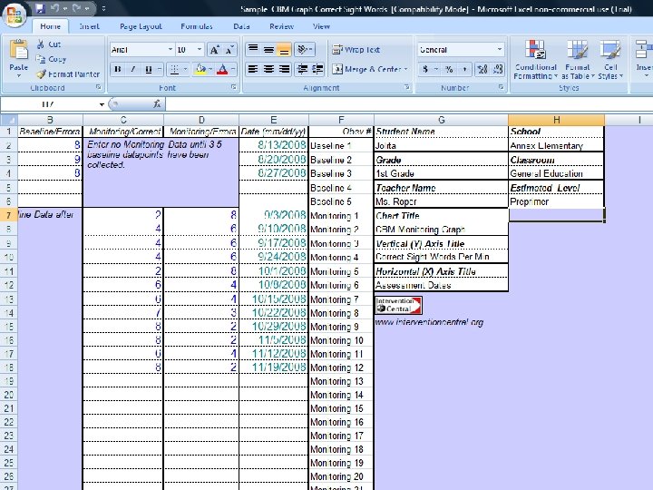Expand the fill color arrow
This screenshot has height=490, width=653.
point(210,70)
